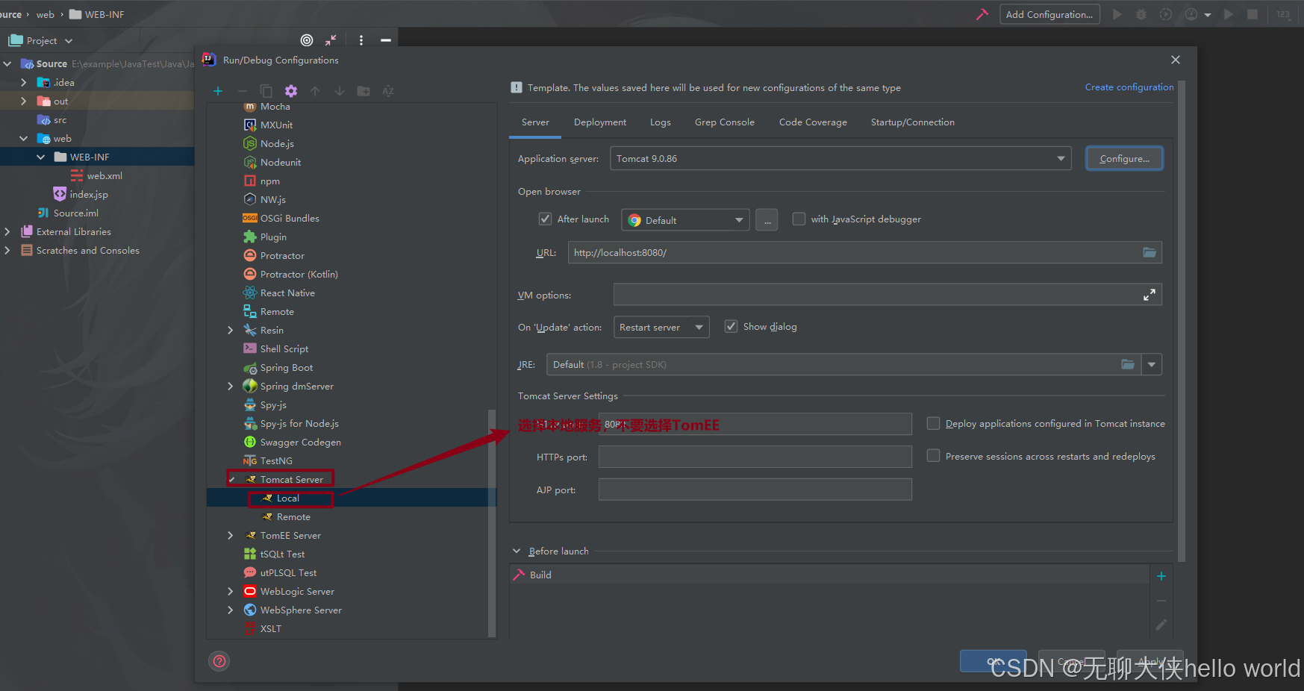Expand WebSphere Server node
Screen dimensions: 1304x691
click(x=231, y=610)
